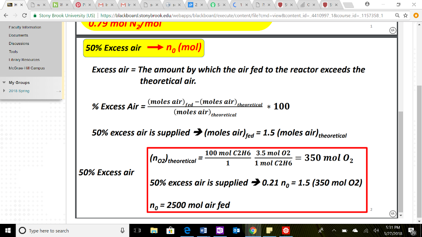The image size is (422, 237).
Task: Close the active Blackboard tab
Action: coord(21,5)
